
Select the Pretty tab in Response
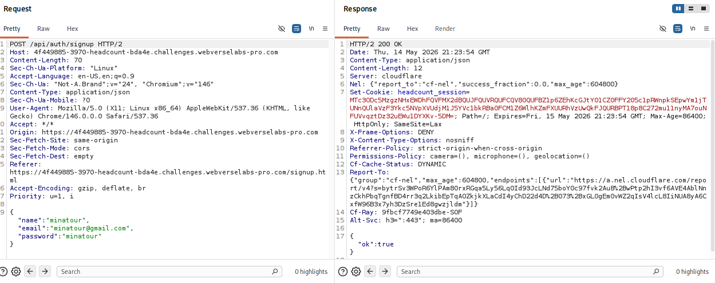[351, 29]
